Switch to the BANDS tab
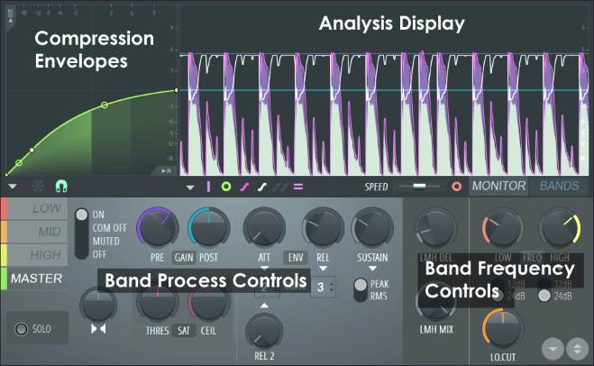Viewport: 594px width, 366px height. [559, 186]
